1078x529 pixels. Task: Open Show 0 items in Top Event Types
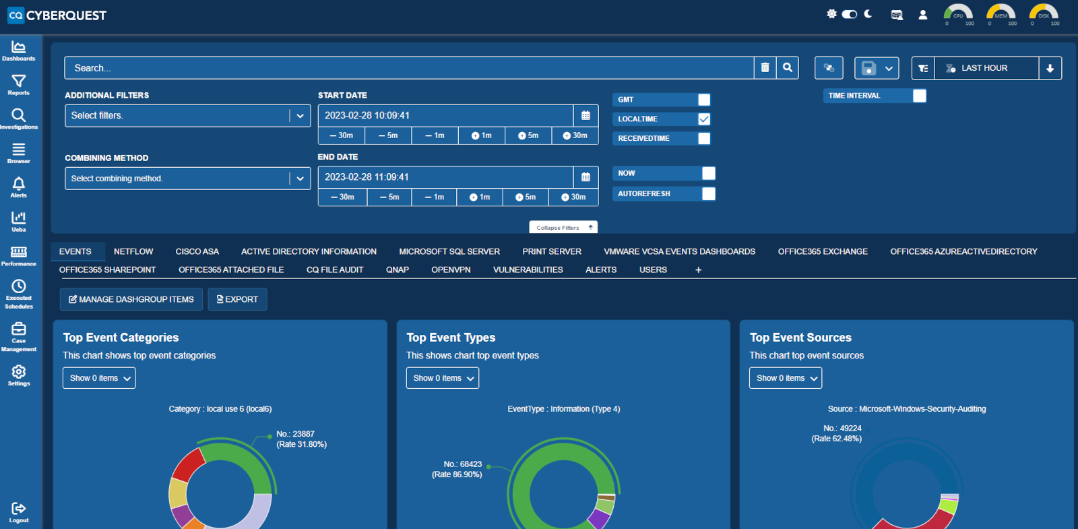tap(443, 378)
